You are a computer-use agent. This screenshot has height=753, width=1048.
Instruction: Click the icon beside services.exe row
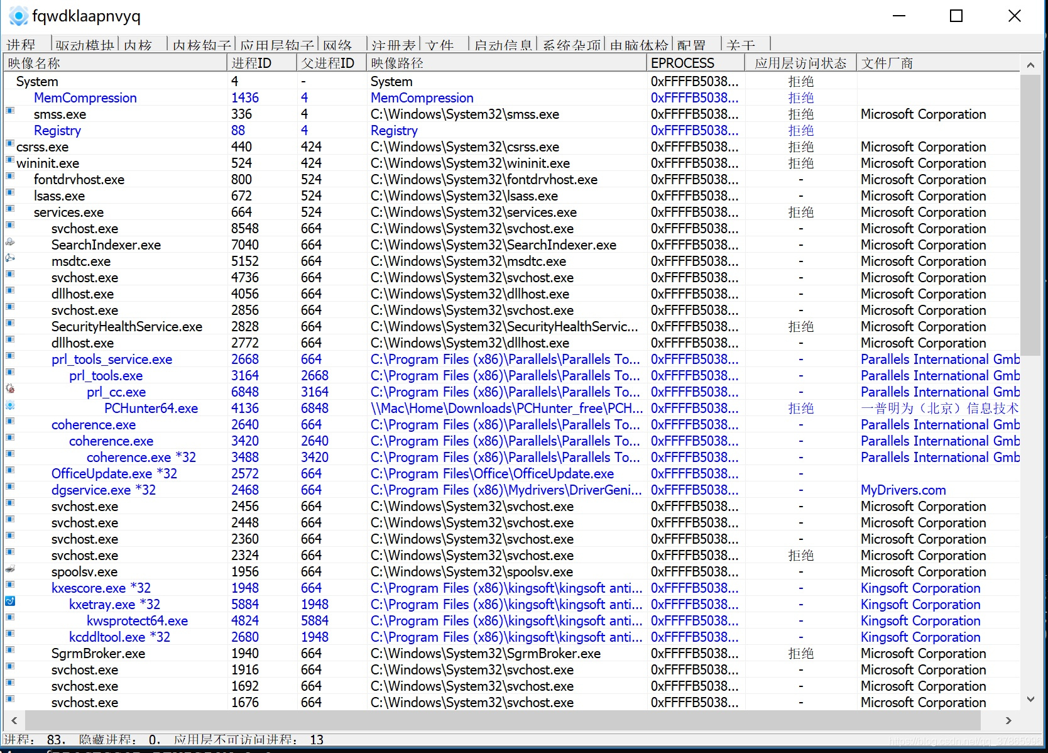(10, 209)
